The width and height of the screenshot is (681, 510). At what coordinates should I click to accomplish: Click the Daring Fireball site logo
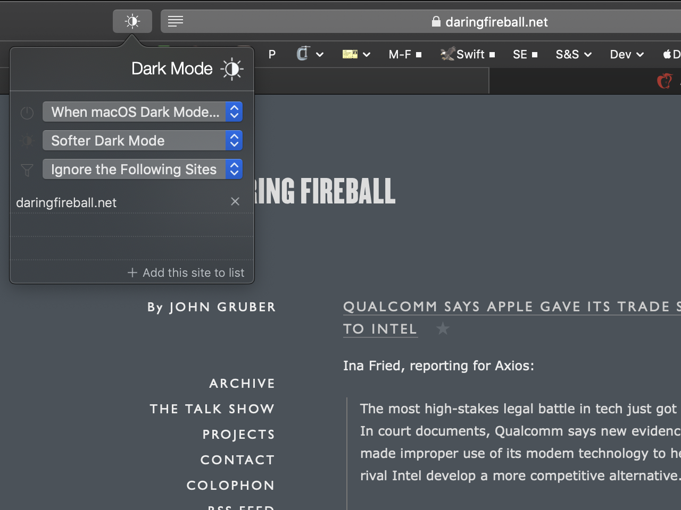[x=325, y=191]
